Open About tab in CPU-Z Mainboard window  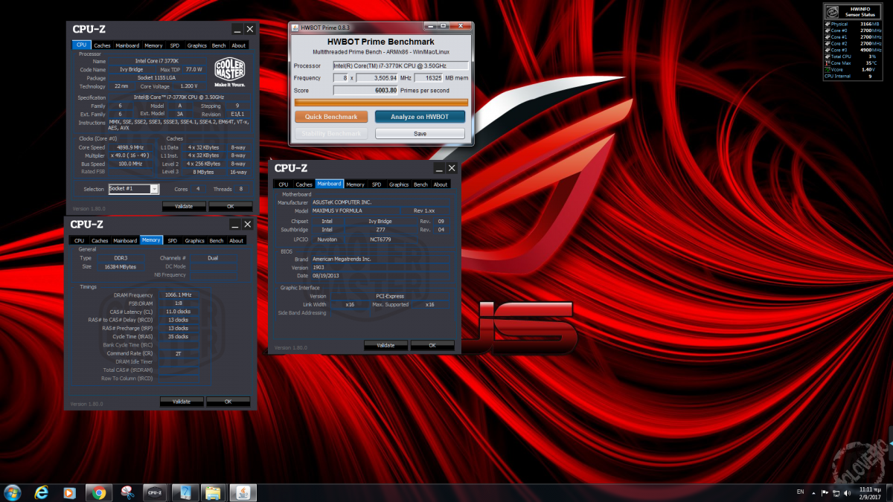441,184
